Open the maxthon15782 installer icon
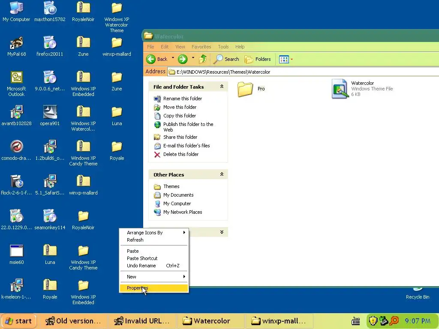 (50, 12)
